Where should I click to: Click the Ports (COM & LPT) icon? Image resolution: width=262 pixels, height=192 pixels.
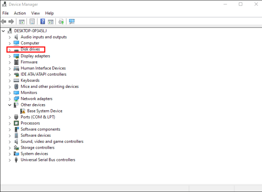tap(16, 117)
